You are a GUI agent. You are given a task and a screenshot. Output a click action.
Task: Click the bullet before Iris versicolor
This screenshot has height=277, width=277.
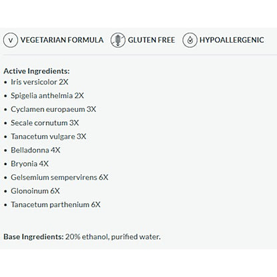5,83
